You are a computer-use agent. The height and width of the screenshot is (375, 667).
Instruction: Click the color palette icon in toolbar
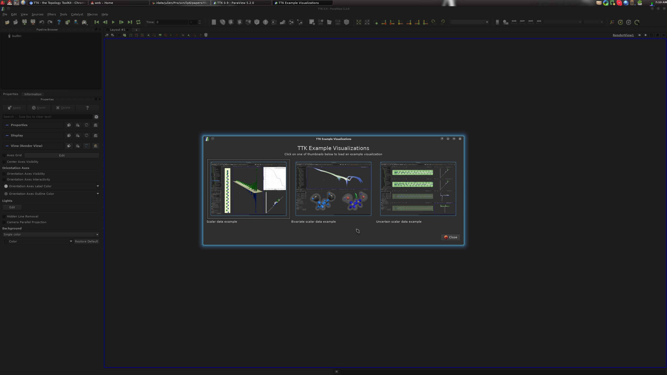coord(84,22)
